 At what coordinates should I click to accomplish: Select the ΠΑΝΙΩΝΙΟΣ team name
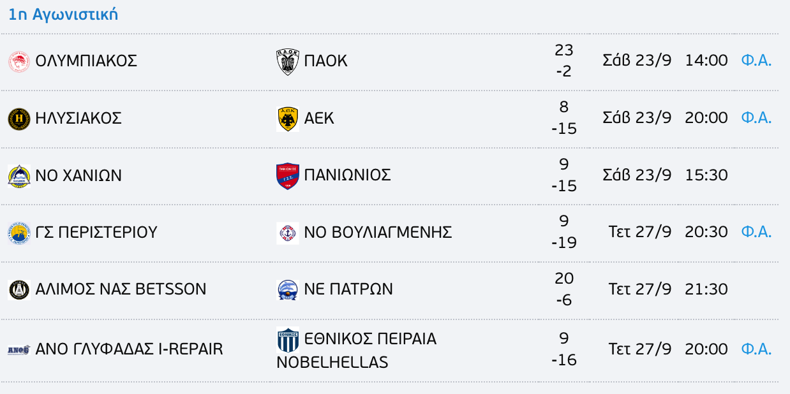click(x=347, y=175)
